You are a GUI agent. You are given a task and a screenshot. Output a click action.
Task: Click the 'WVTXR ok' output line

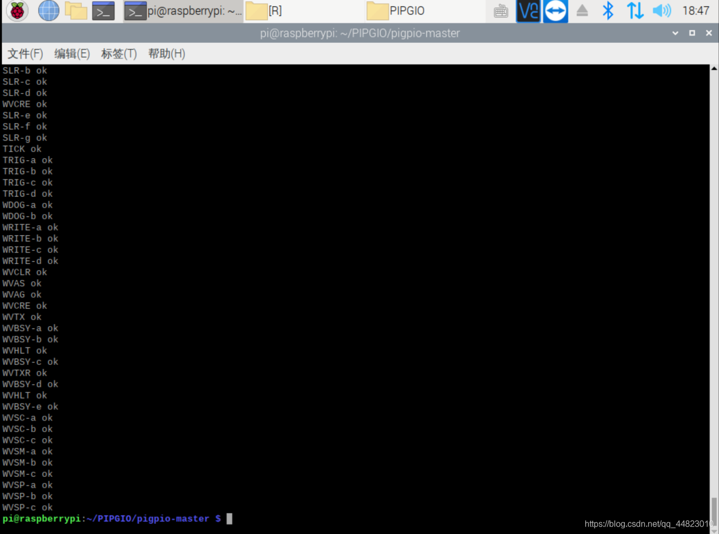(x=24, y=373)
